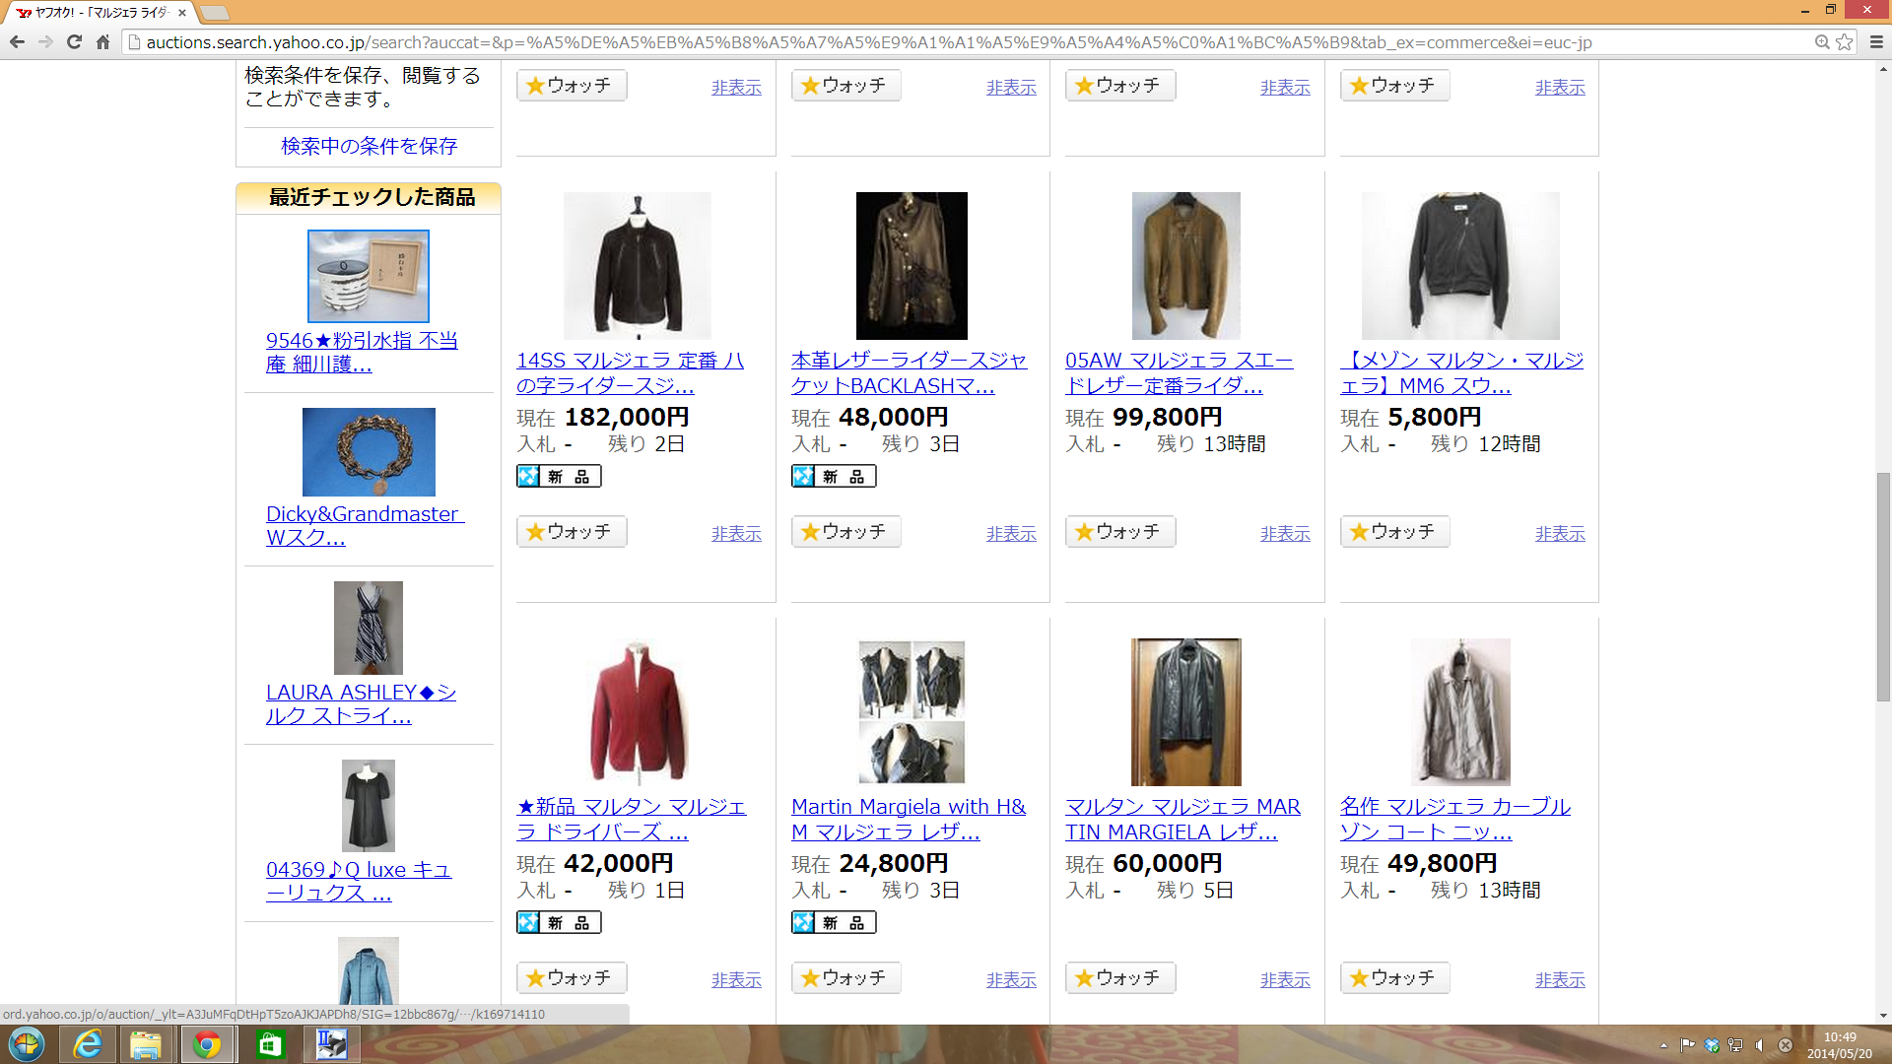Open Action Center flag tray icon
Viewport: 1892px width, 1064px height.
pos(1688,1045)
